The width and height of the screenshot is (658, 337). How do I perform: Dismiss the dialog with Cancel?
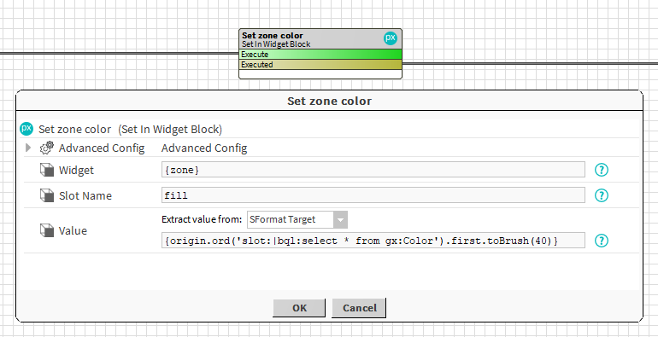coord(359,308)
